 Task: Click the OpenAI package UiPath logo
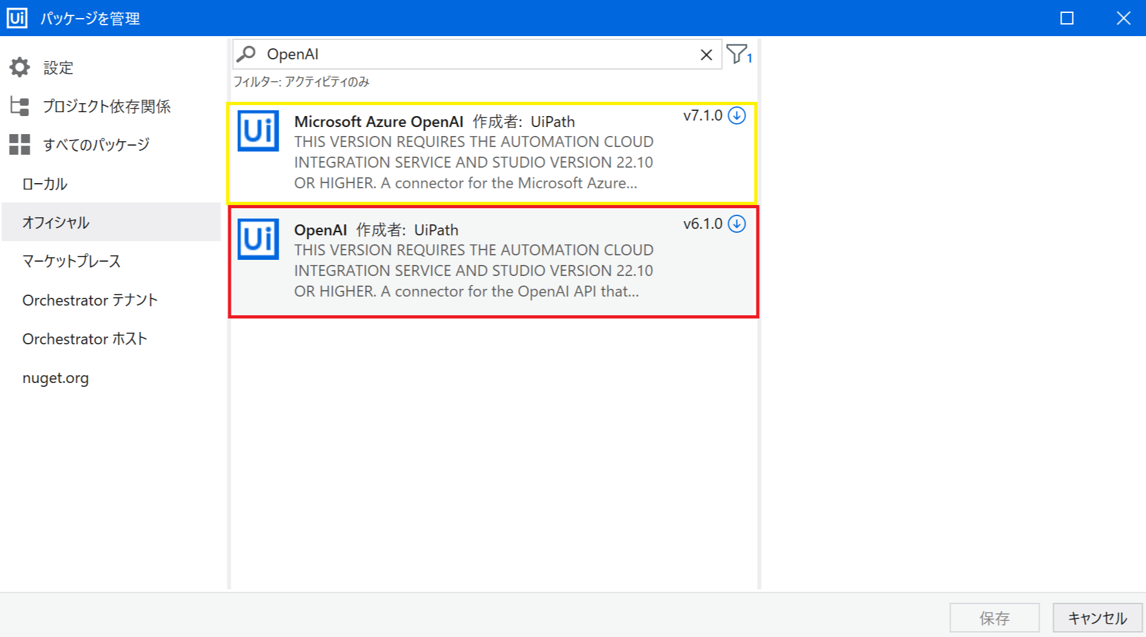pos(258,239)
